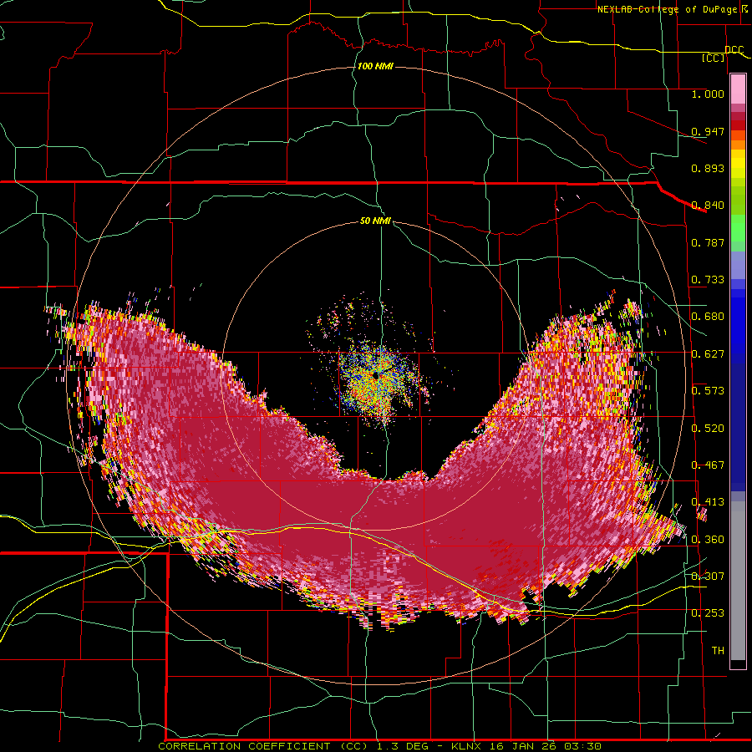
Task: Select the 0.467 legend value
Action: point(708,465)
